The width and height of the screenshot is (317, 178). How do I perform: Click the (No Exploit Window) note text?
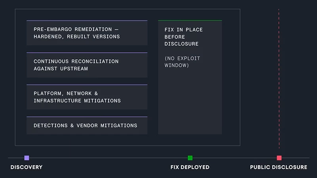pyautogui.click(x=182, y=62)
